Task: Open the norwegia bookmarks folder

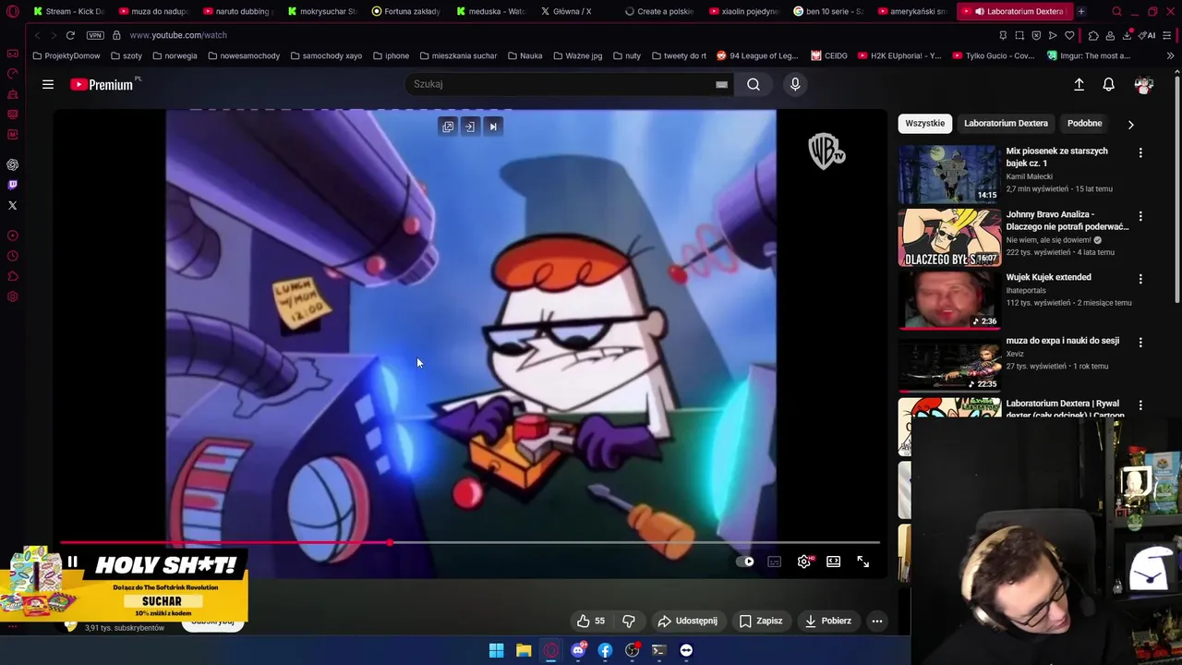Action: click(x=175, y=55)
